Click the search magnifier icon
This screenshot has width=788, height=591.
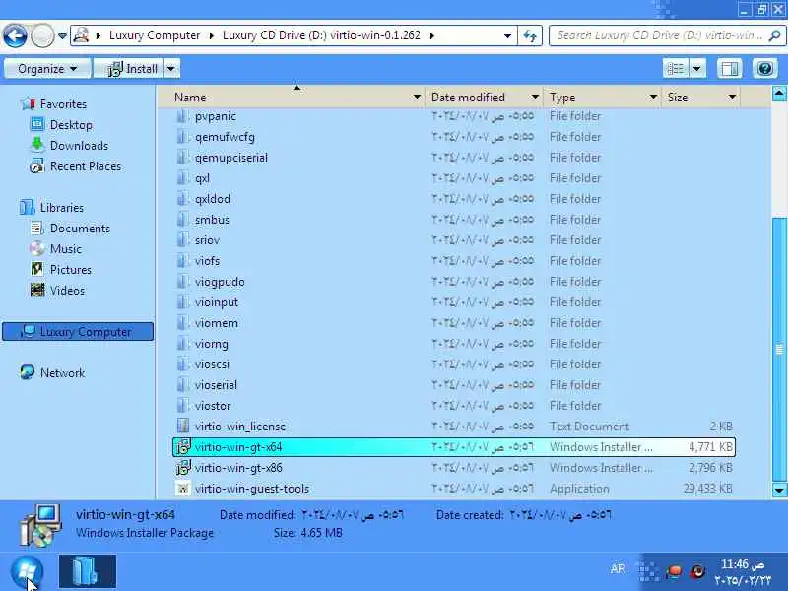[x=774, y=35]
